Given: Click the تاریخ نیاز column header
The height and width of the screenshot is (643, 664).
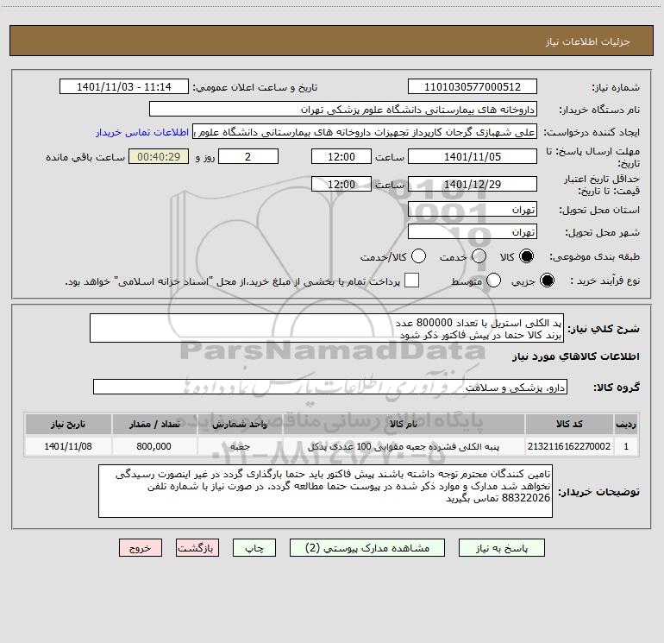Looking at the screenshot, I should [x=68, y=425].
